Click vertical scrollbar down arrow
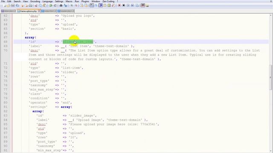 (x=270, y=151)
